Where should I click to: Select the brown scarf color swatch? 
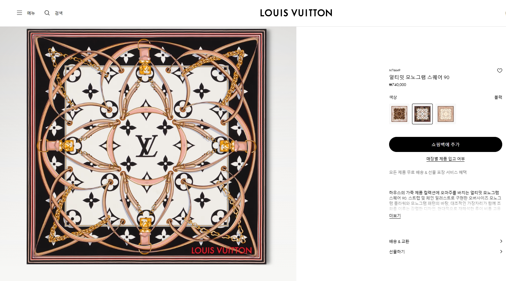click(x=399, y=114)
